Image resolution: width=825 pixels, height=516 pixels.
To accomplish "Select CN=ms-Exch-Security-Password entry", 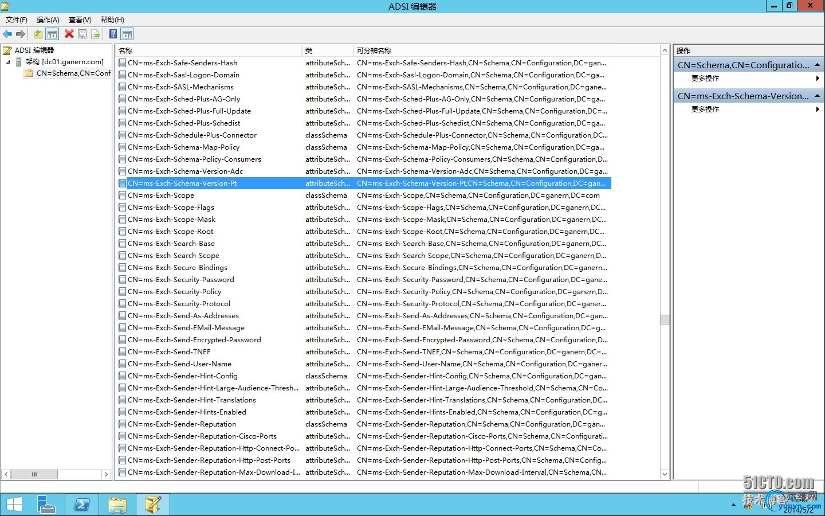I will (x=180, y=280).
